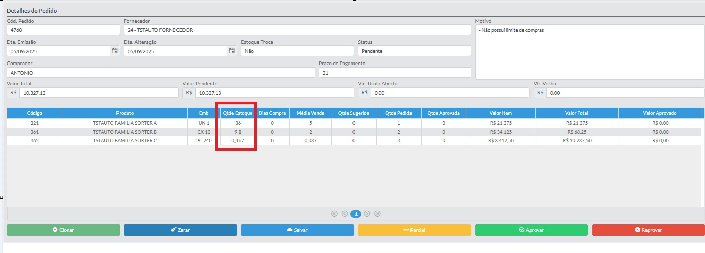Select row TSTAUTO FAMILIA SORTER B
This screenshot has width=705, height=253.
click(354, 132)
